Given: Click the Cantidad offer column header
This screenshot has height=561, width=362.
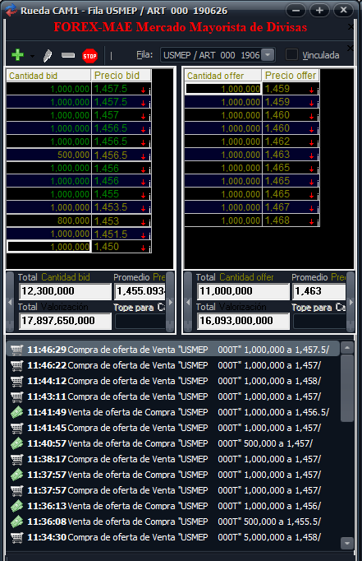Looking at the screenshot, I should [223, 76].
